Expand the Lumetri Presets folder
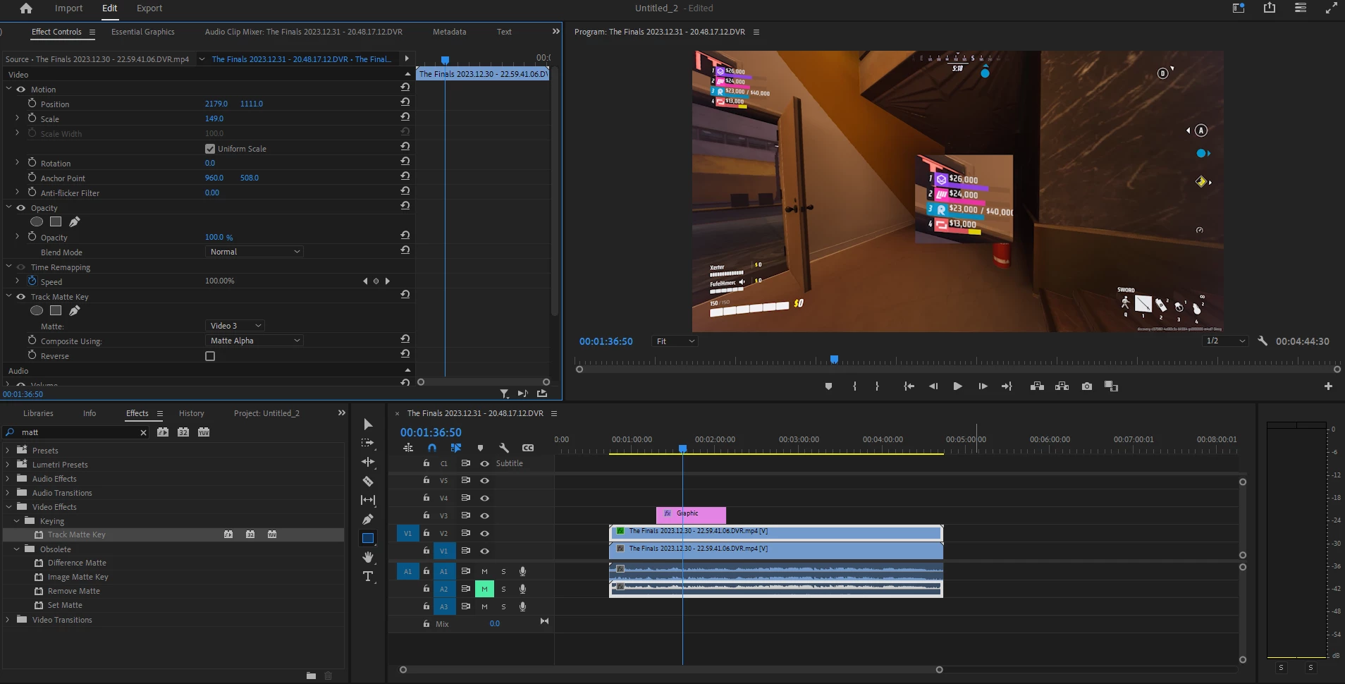This screenshot has height=684, width=1345. click(x=8, y=465)
